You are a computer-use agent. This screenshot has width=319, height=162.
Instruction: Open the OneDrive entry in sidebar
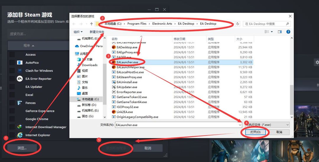pos(89,46)
